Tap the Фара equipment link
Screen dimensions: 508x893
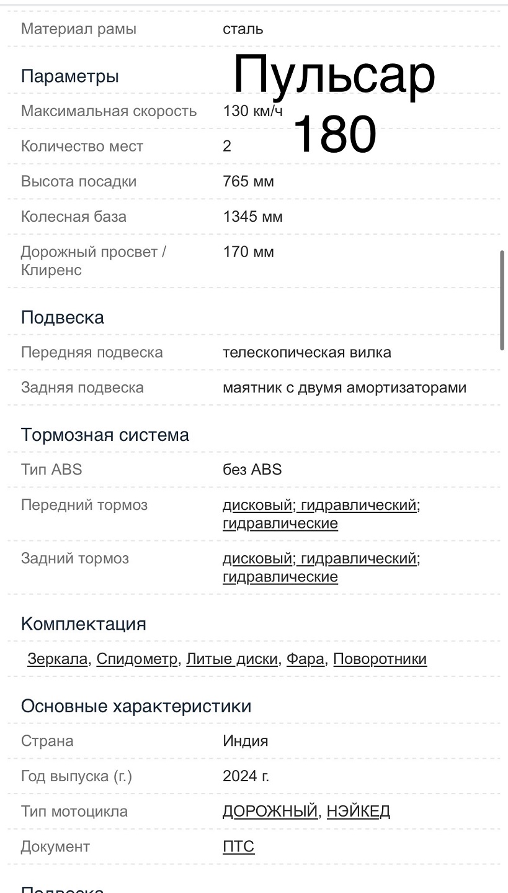click(x=305, y=659)
